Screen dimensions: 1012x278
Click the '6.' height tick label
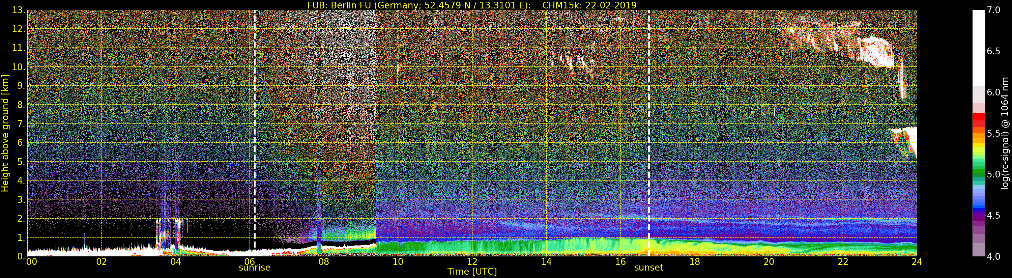click(x=21, y=143)
